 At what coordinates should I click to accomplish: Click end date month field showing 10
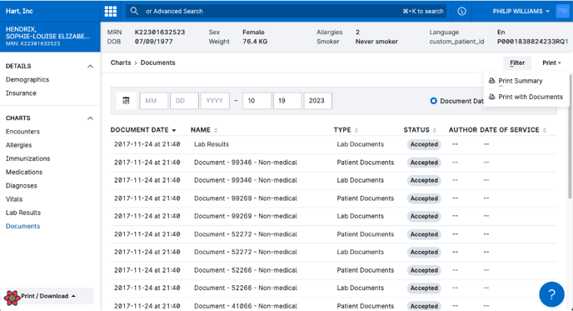(x=257, y=101)
